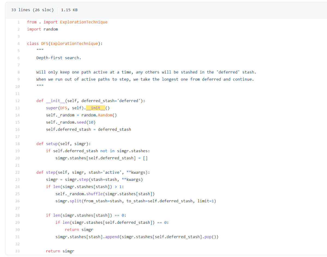Click the "33 lines (26 sloc)" file info
Image resolution: width=327 pixels, height=257 pixels.
tap(32, 10)
